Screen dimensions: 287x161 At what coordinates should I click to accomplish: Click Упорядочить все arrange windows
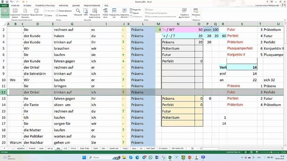click(114, 13)
